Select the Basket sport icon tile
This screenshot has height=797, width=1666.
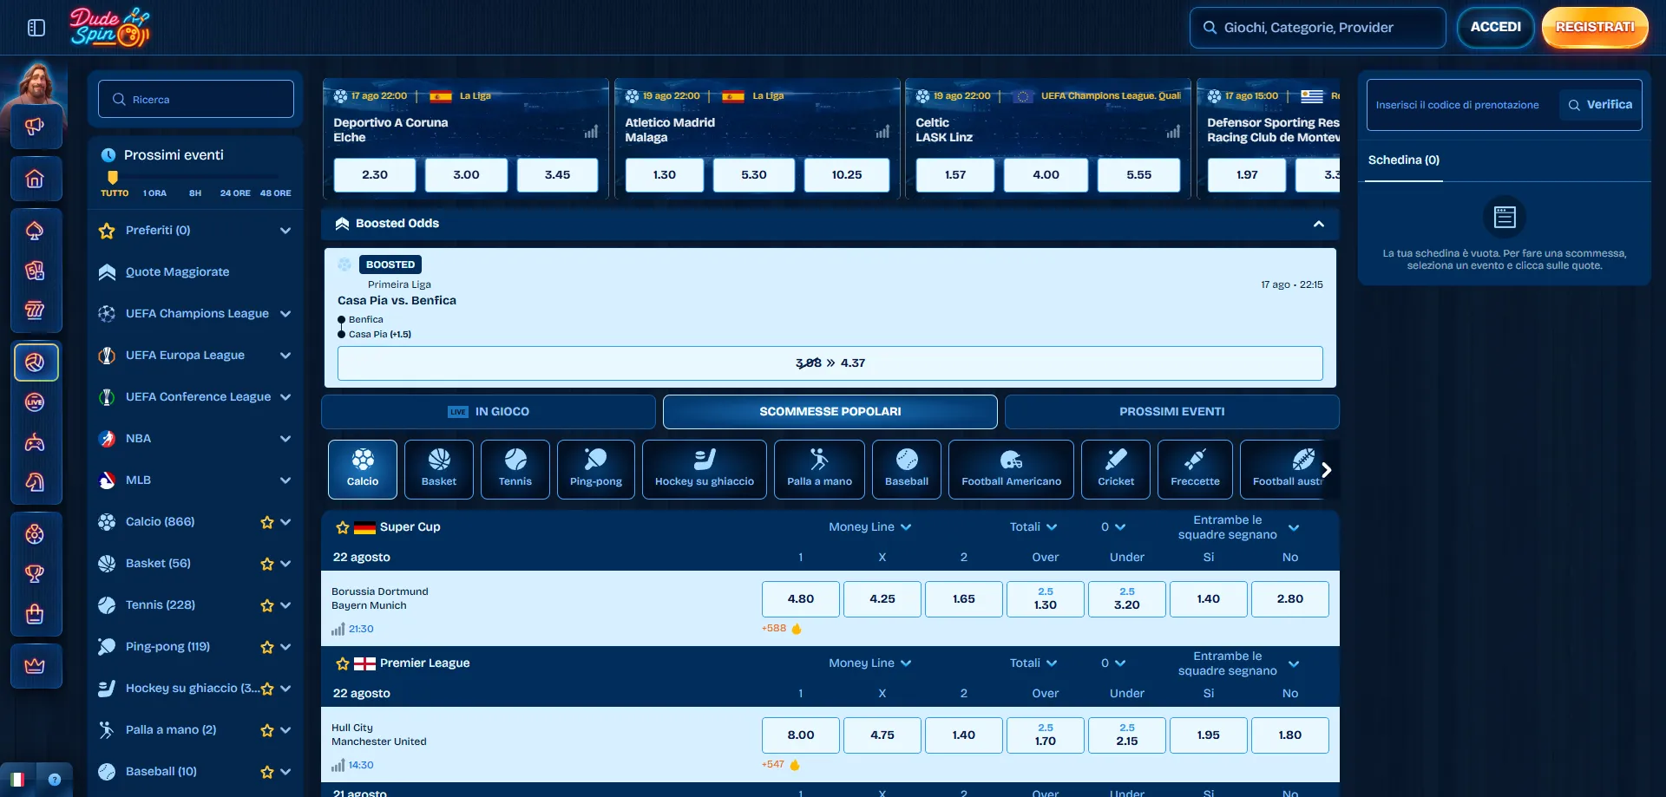(439, 469)
